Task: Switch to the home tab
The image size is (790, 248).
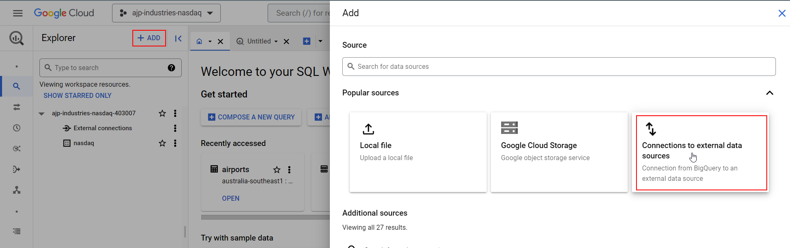Action: [x=199, y=41]
